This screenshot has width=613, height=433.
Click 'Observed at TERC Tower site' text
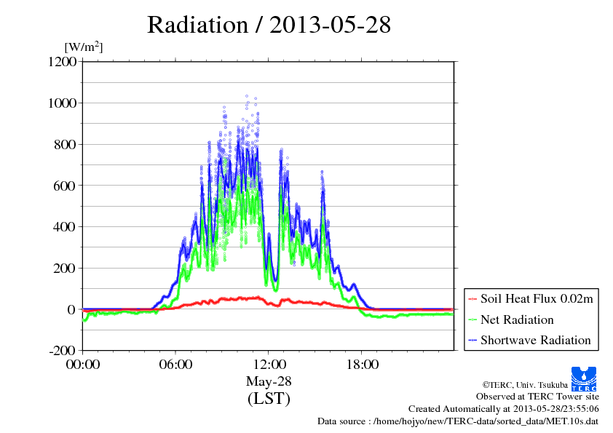537,397
